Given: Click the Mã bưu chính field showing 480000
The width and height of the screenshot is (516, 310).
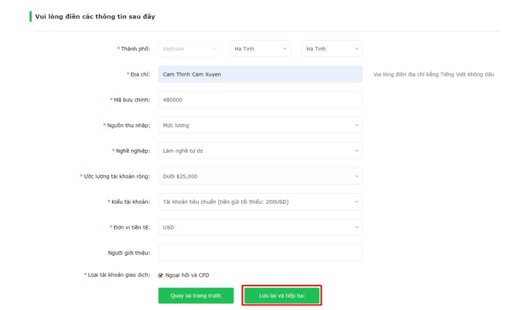Looking at the screenshot, I should point(260,100).
